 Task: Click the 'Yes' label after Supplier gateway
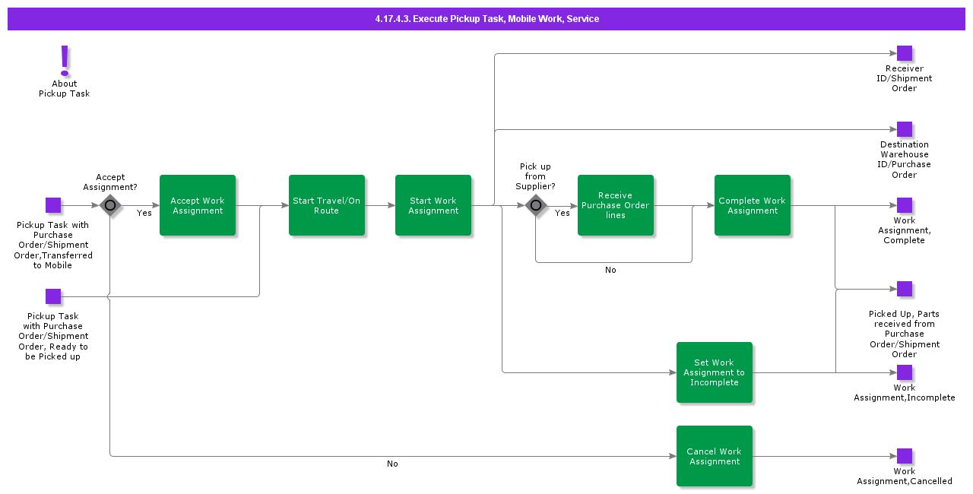[563, 213]
